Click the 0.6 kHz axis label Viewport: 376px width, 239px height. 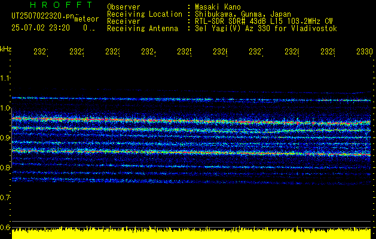click(x=5, y=227)
